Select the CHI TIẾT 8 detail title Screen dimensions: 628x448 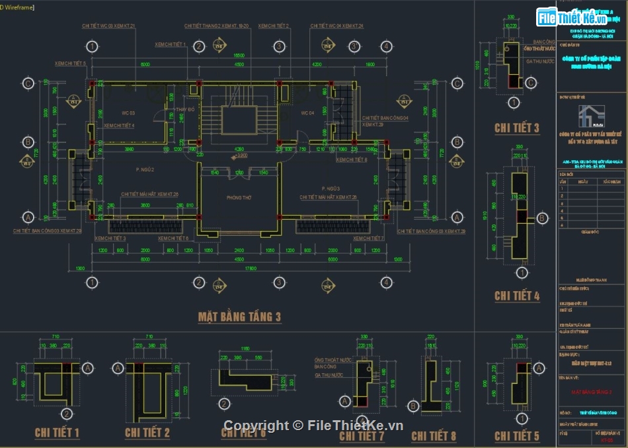pos(434,435)
